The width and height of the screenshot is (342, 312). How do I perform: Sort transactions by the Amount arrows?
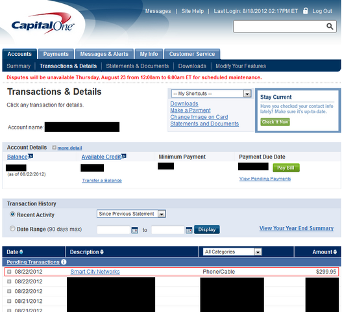pos(335,252)
